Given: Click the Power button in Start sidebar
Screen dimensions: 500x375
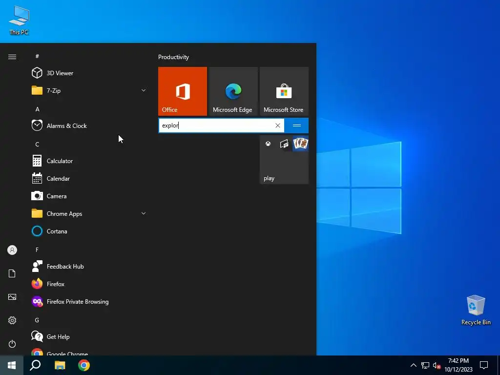Looking at the screenshot, I should pyautogui.click(x=12, y=344).
